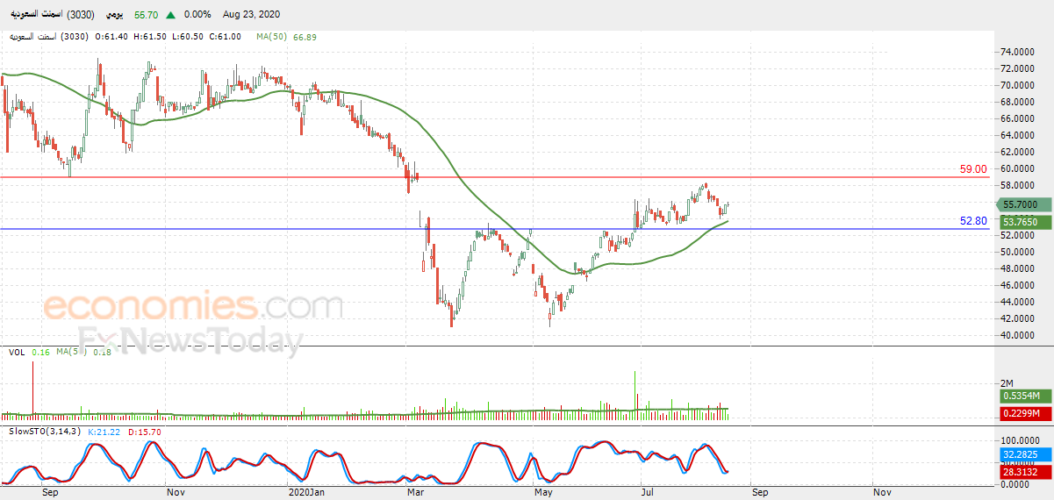
Task: Click the MA(50) value 66.89
Action: tap(305, 37)
